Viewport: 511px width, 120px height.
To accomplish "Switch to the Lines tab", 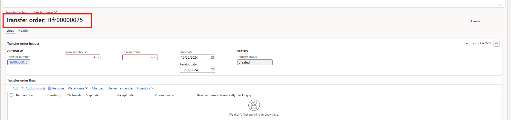I will 10,31.
